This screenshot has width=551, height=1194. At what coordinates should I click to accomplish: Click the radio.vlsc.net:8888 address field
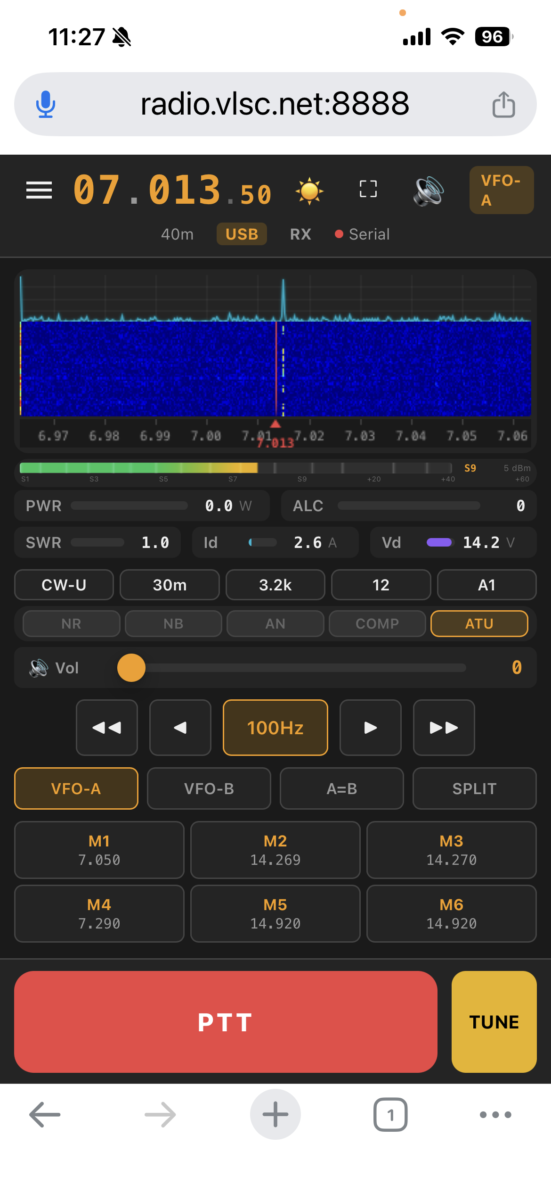click(275, 104)
